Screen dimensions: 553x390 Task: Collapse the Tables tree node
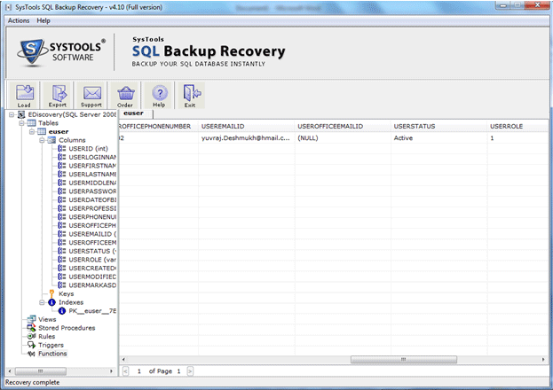20,123
